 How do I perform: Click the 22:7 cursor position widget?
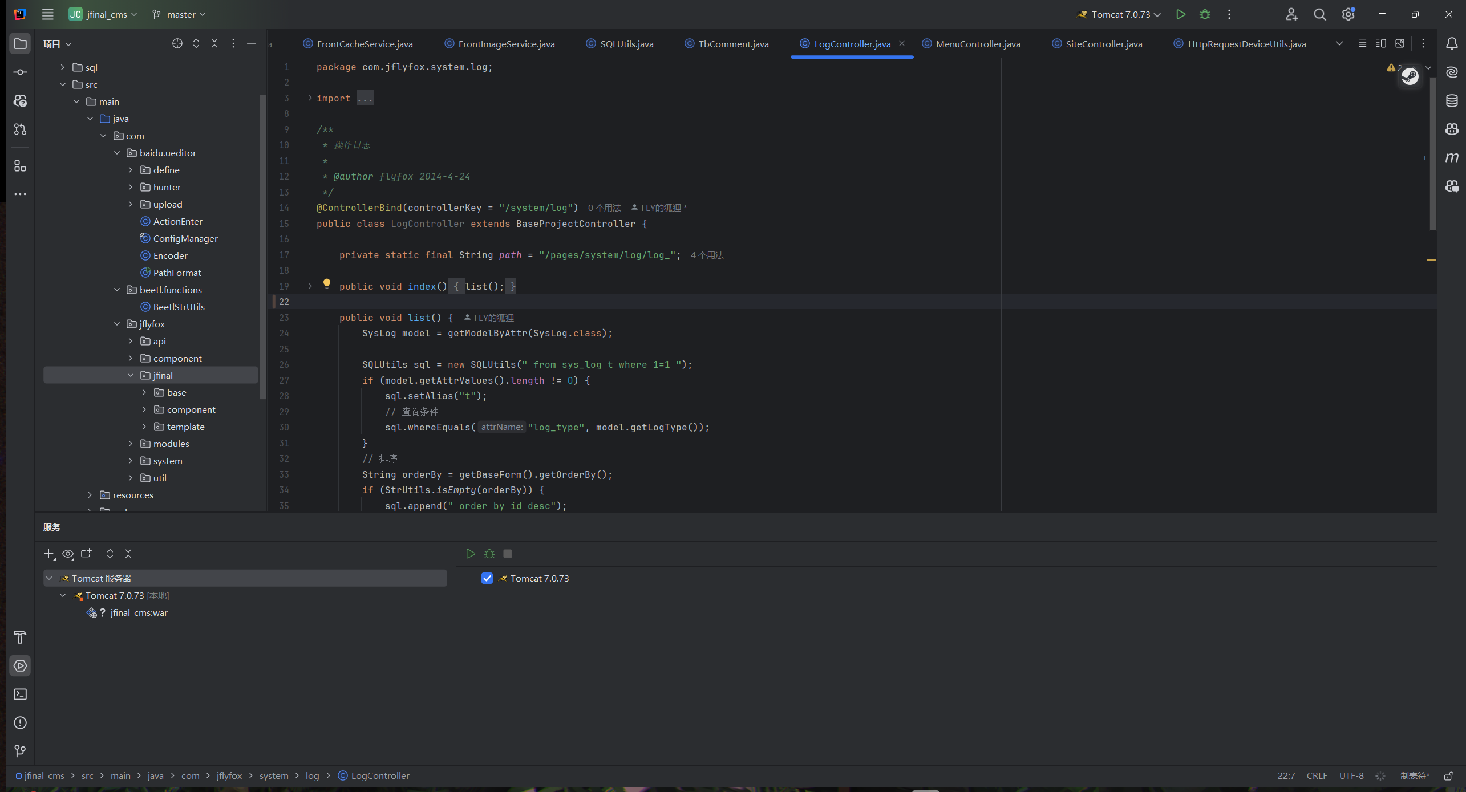click(1286, 776)
